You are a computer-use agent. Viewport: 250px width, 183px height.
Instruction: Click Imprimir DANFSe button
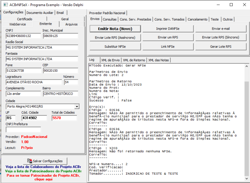pos(168,29)
